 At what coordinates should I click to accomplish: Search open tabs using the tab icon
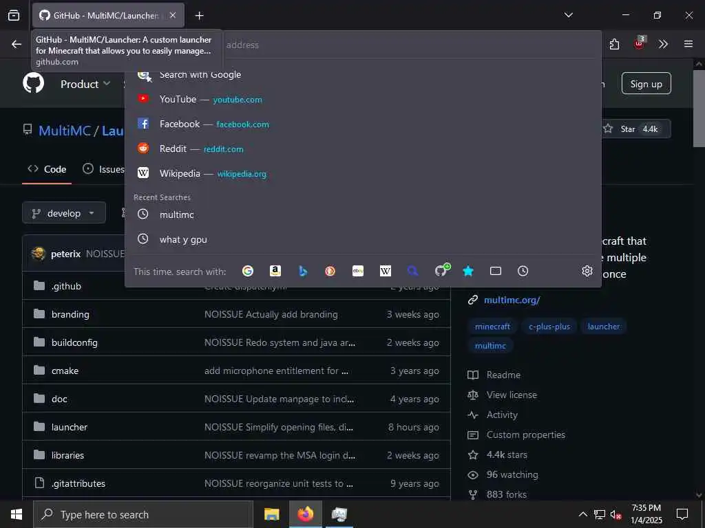[x=496, y=271]
